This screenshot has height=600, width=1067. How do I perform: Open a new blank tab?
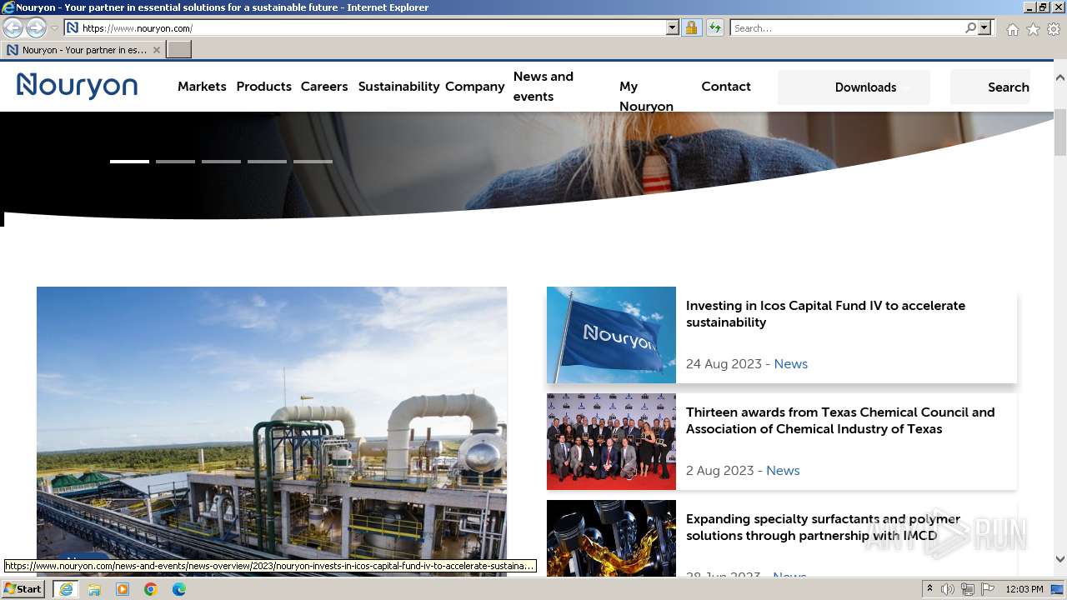[179, 50]
